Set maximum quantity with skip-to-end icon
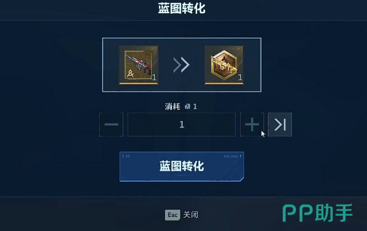This screenshot has width=367, height=231. [280, 124]
